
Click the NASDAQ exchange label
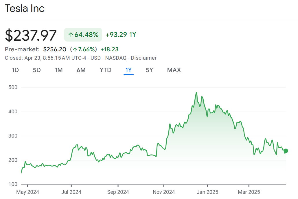click(116, 58)
